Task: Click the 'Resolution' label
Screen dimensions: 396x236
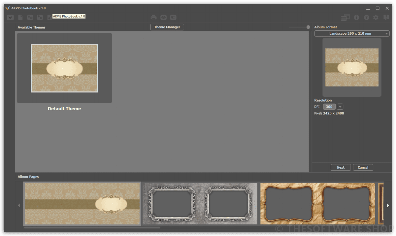Action: click(323, 100)
